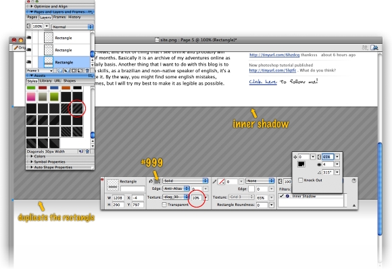
Task: Switch to the History tab
Action: tap(74, 18)
